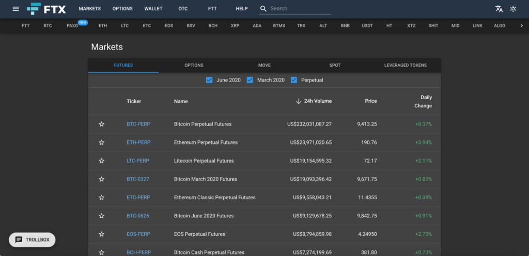The height and width of the screenshot is (256, 529).
Task: Click the FTX logo
Action: 46,9
